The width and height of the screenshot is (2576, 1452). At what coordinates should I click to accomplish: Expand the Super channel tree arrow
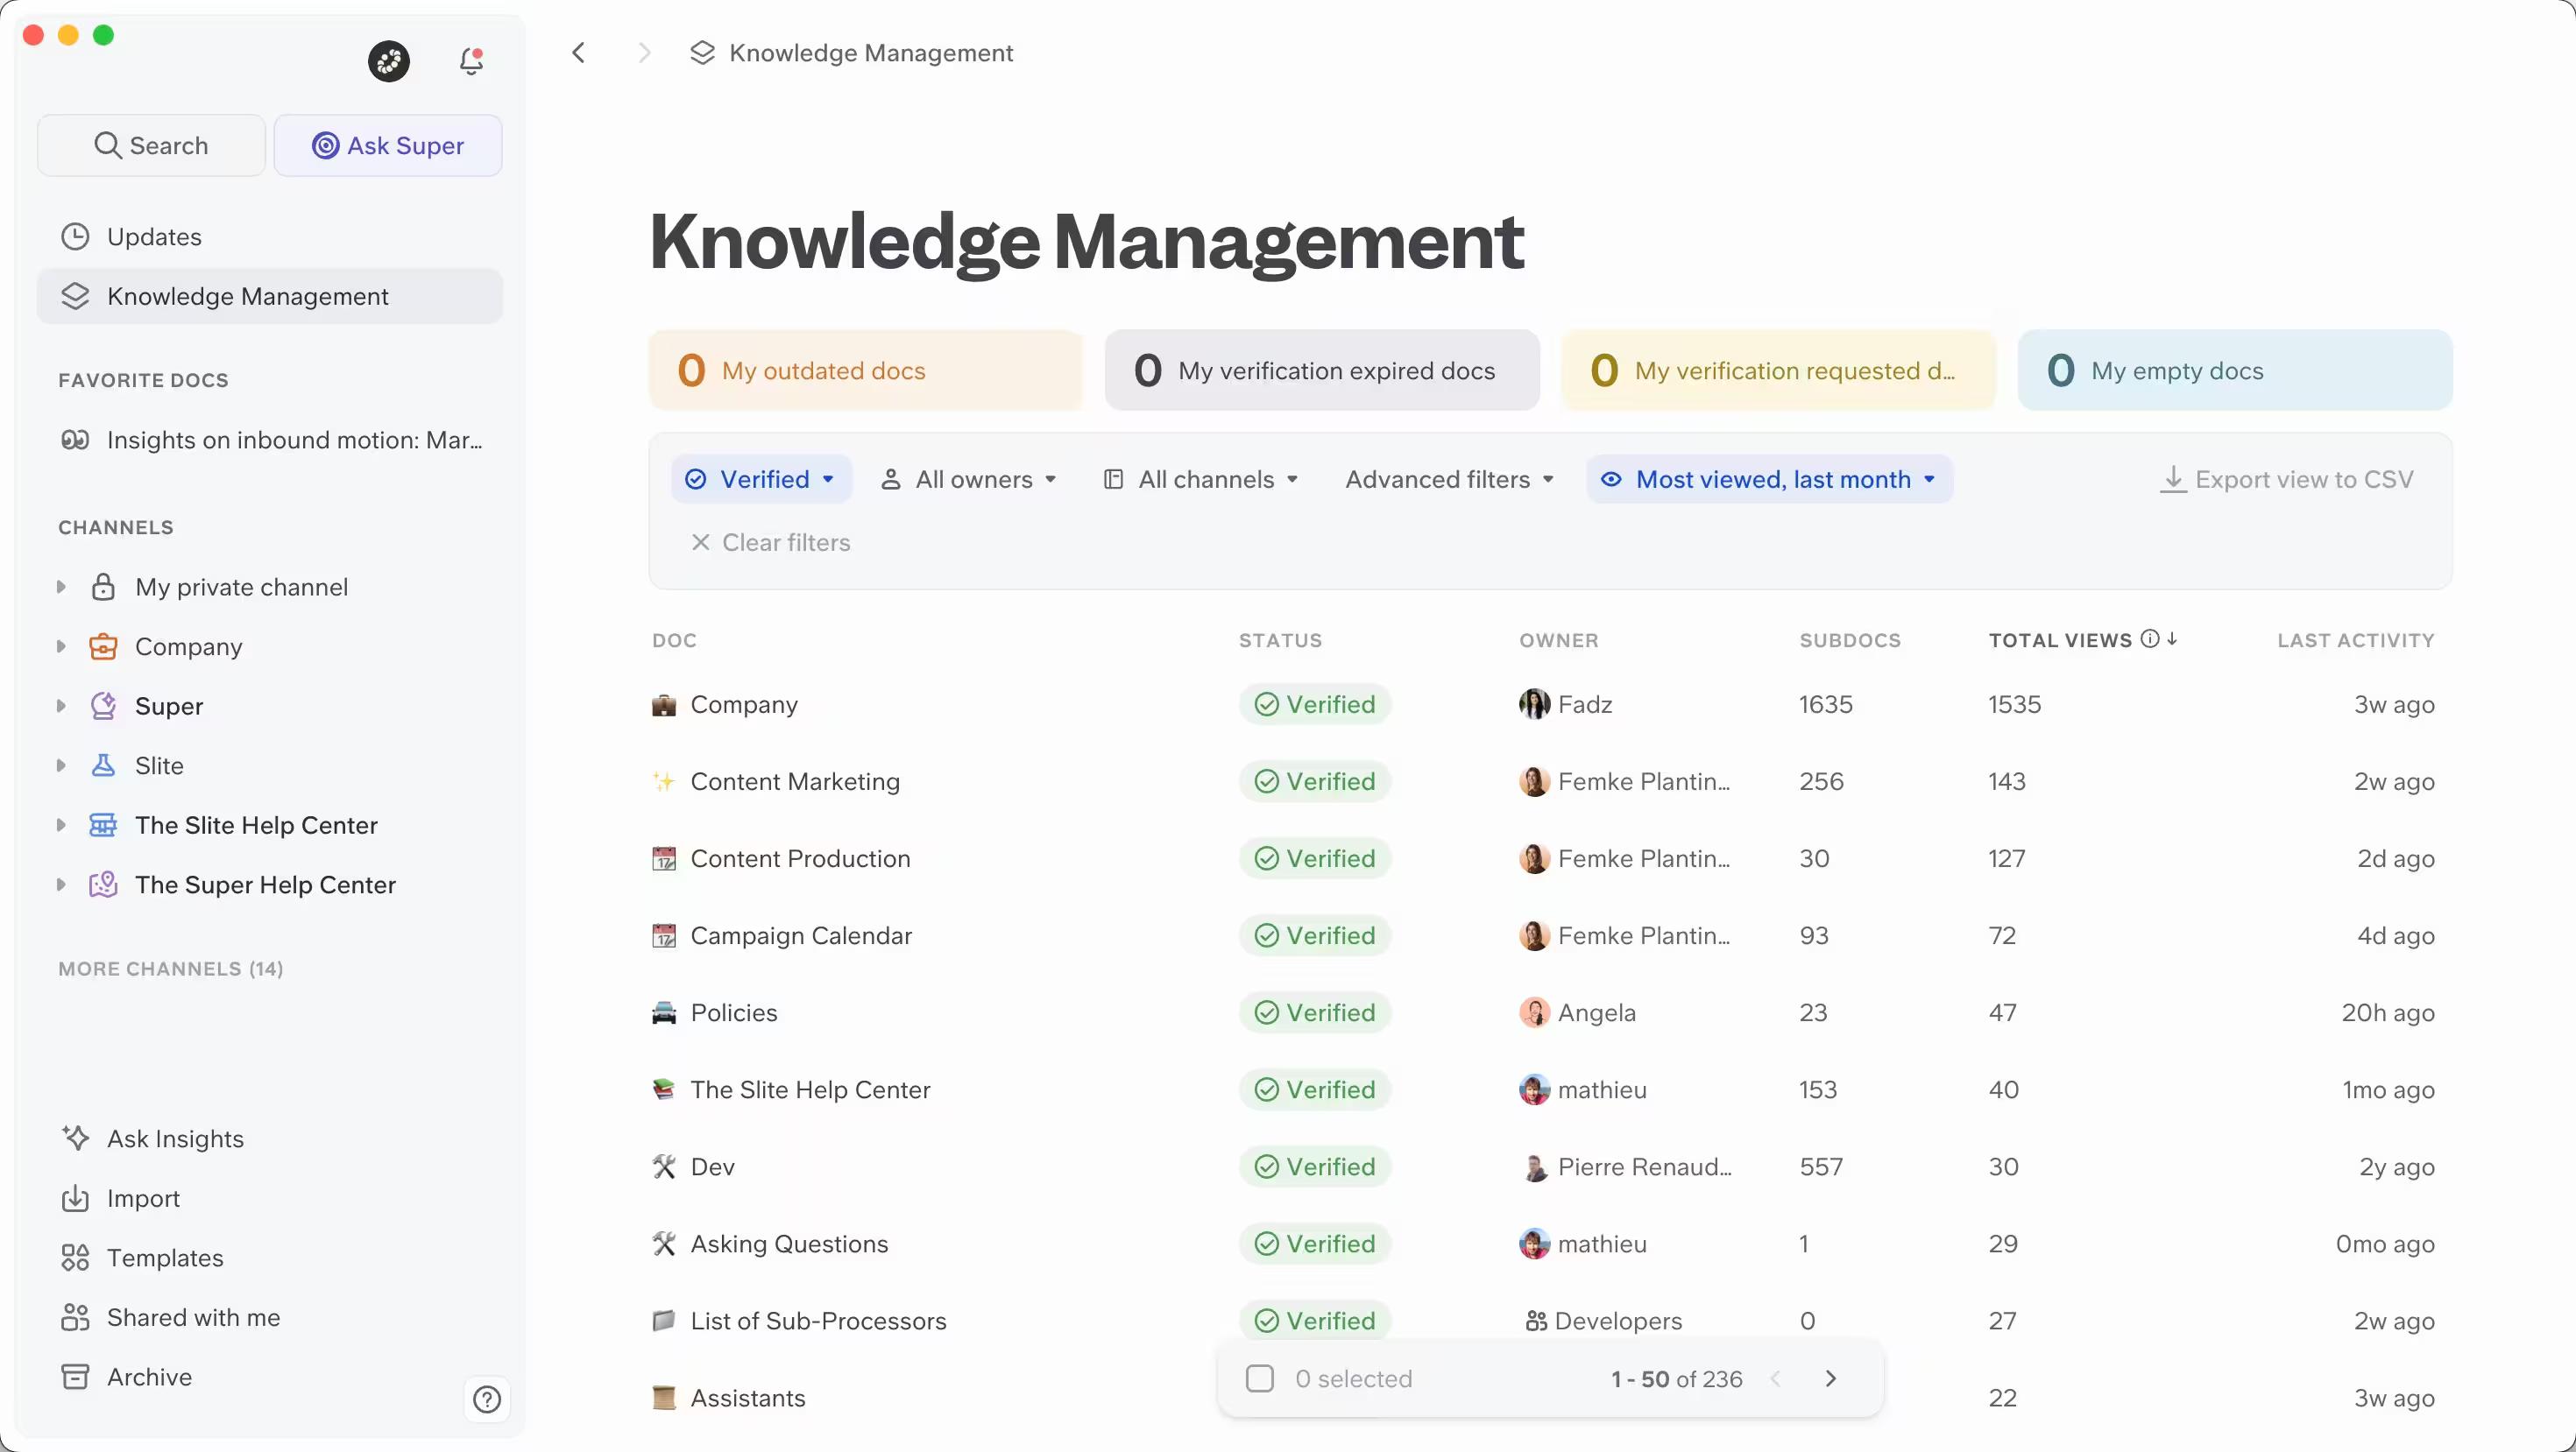pyautogui.click(x=61, y=707)
